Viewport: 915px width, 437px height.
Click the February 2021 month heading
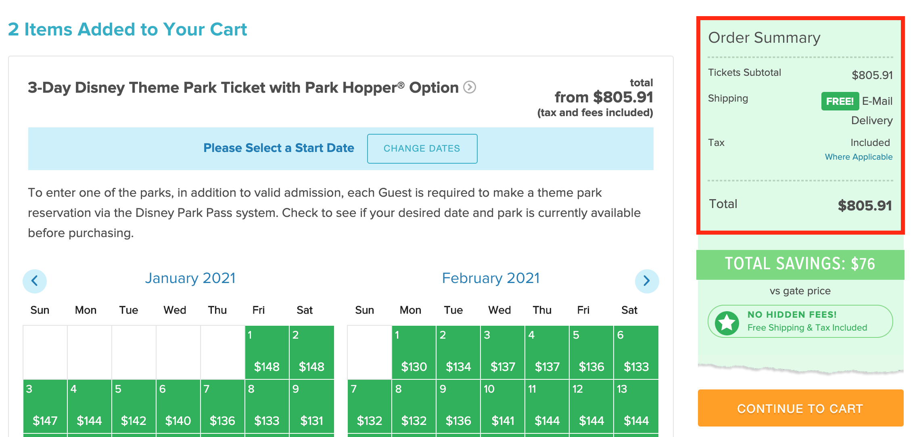point(491,278)
